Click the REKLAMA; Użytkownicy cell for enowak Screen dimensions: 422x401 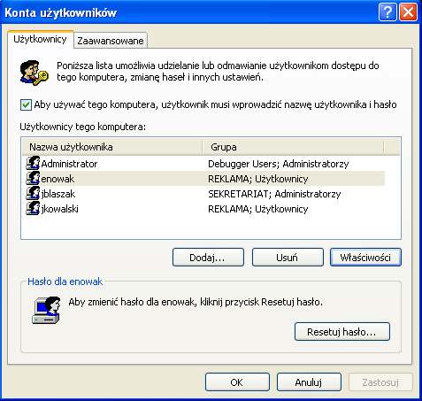[258, 179]
